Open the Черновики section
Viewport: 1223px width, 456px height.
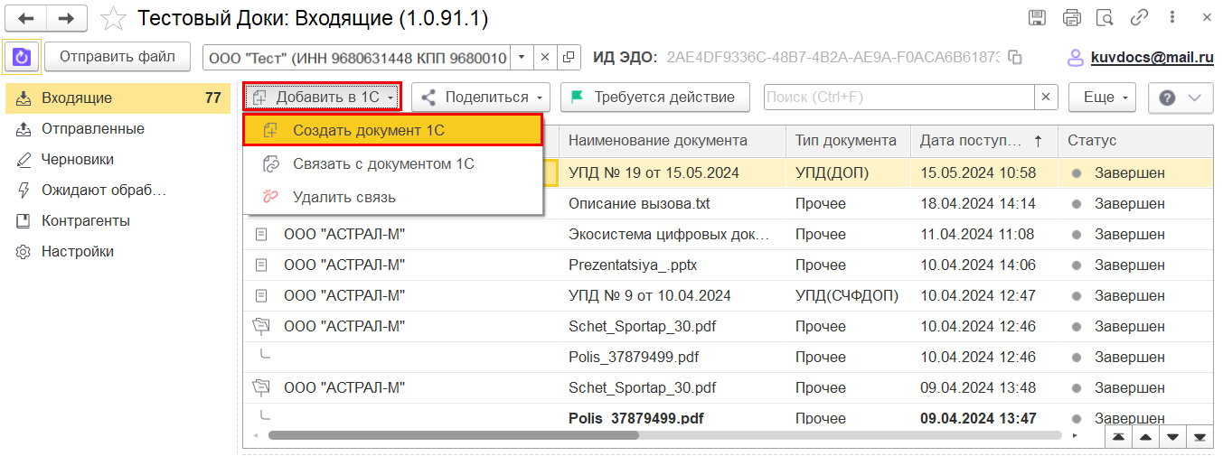click(x=118, y=160)
